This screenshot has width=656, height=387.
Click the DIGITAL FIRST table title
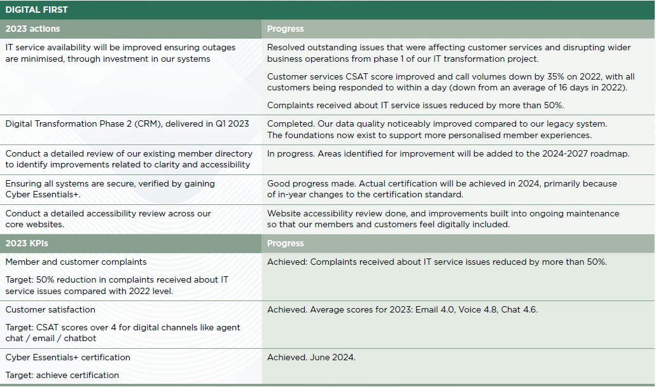[x=37, y=10]
